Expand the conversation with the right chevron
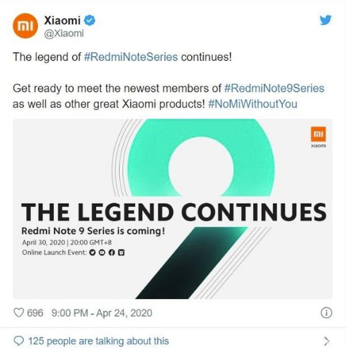Viewport: 346px width, 356px height. point(326,340)
